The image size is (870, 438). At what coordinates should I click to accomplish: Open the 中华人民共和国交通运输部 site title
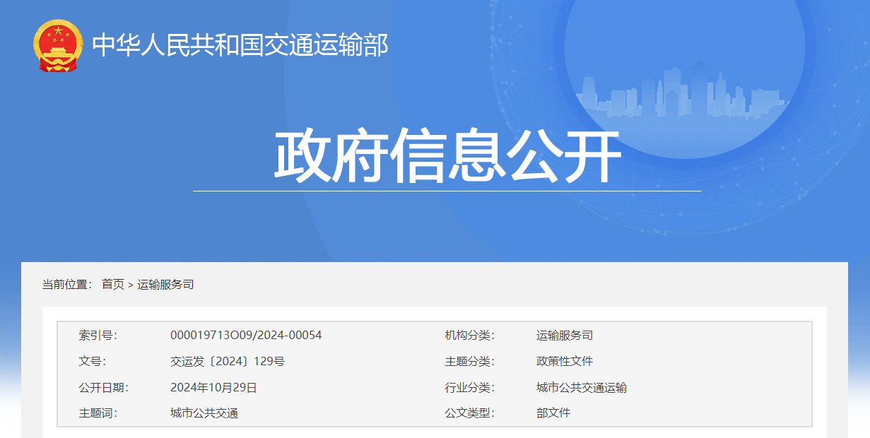click(240, 45)
